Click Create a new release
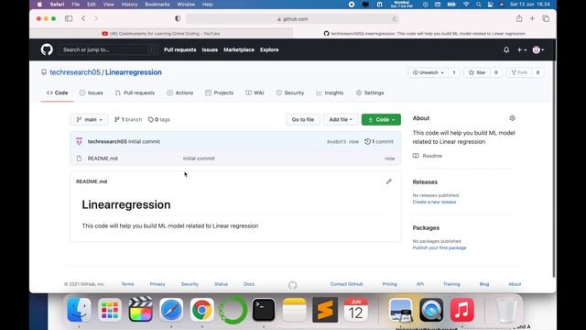This screenshot has height=330, width=586. (434, 202)
